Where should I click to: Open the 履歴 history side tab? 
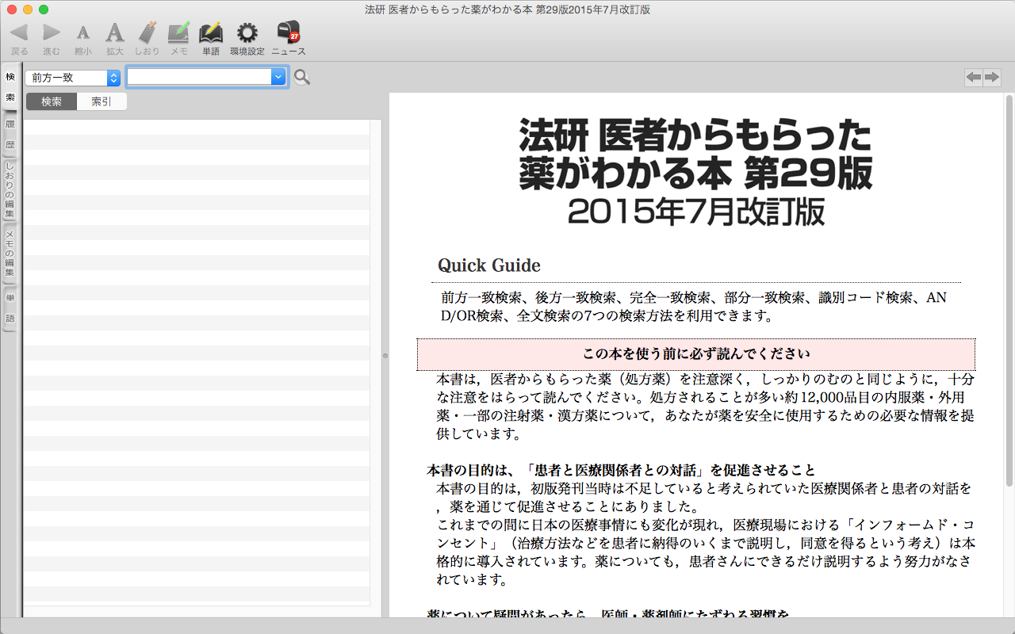(10, 135)
